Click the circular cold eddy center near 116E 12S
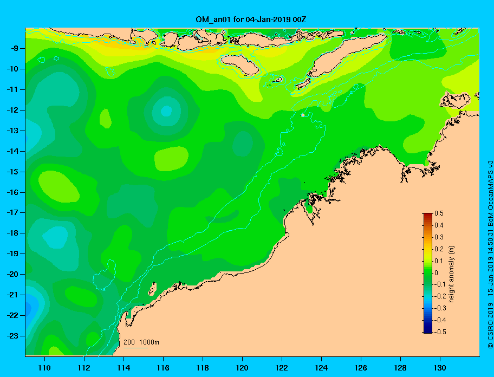494x377 pixels. point(166,111)
